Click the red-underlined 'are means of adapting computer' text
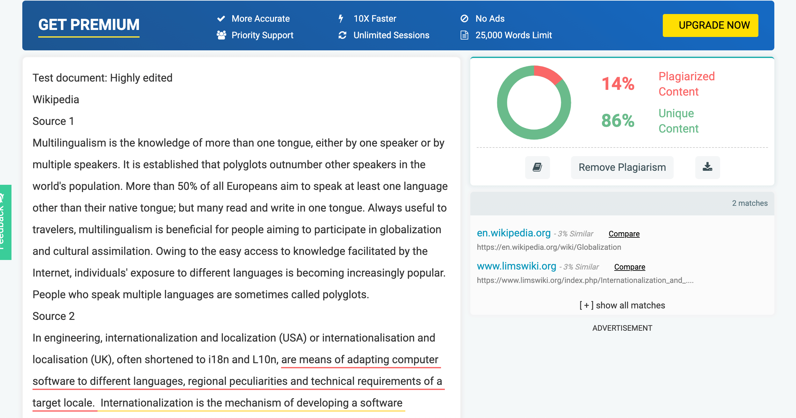The height and width of the screenshot is (418, 796). pyautogui.click(x=359, y=359)
